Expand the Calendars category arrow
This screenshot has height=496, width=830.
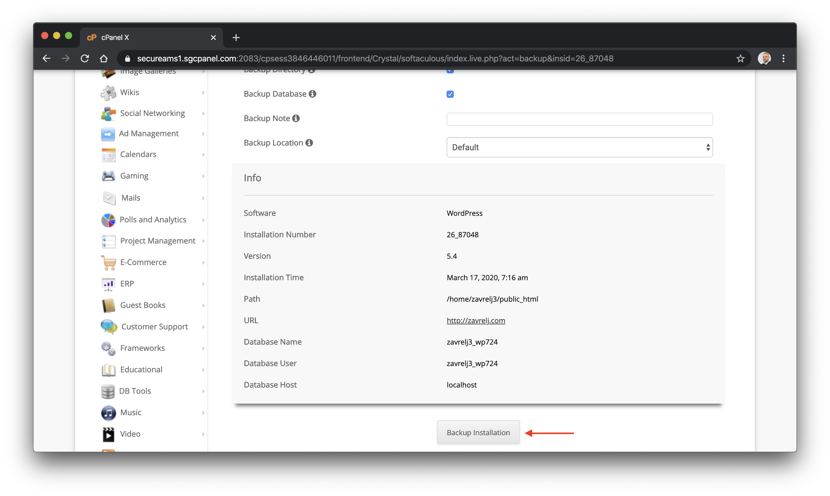(x=203, y=155)
